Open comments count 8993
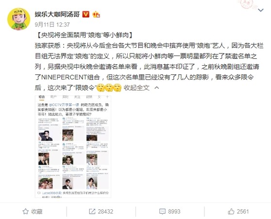271x219 pixels. click(174, 211)
